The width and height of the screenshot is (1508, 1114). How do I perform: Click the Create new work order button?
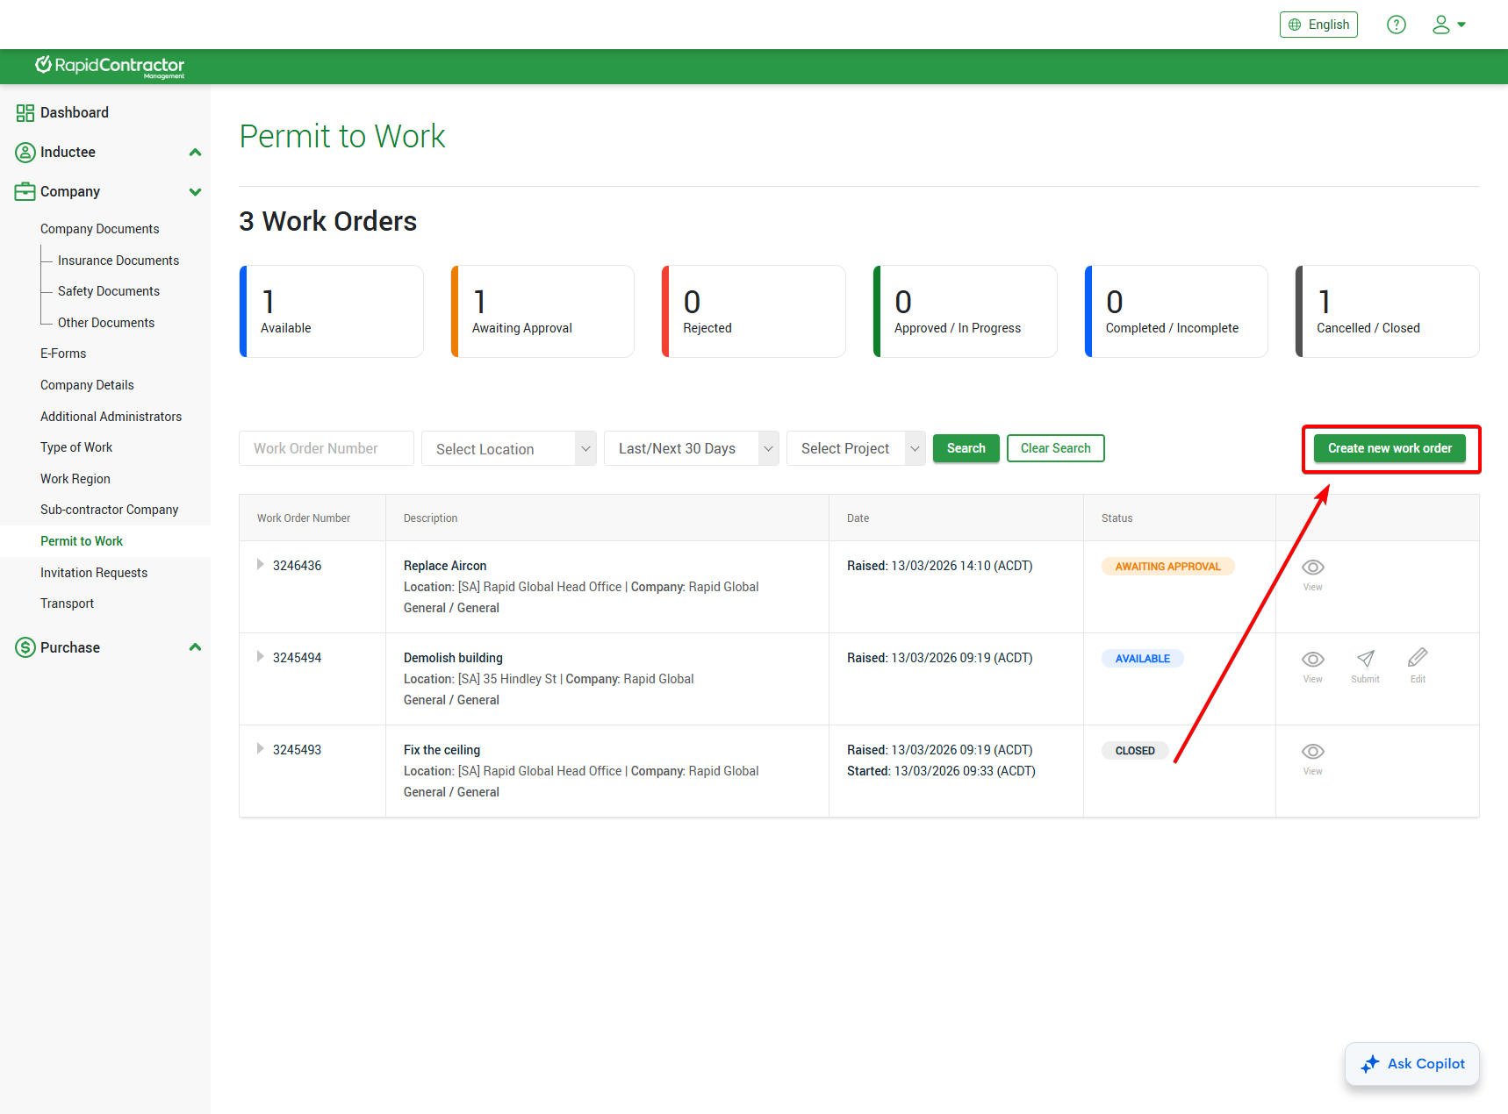click(1390, 448)
